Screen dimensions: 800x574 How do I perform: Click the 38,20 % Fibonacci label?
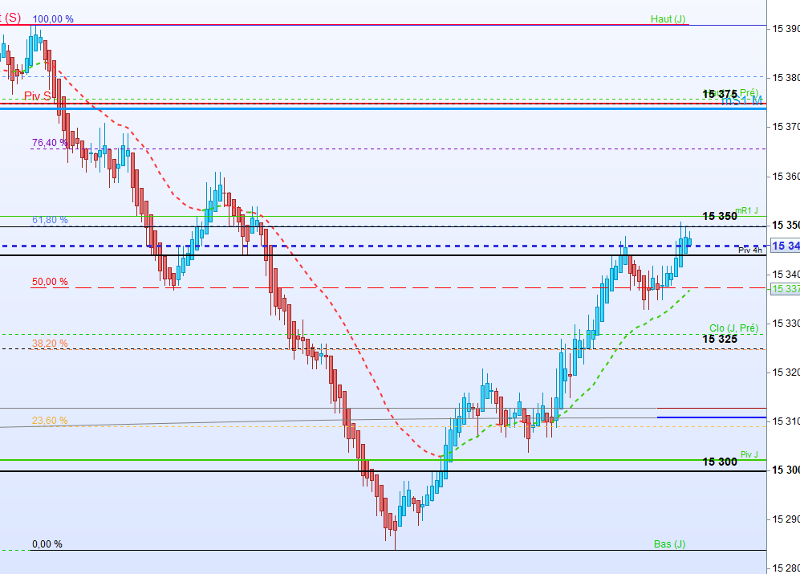[50, 343]
